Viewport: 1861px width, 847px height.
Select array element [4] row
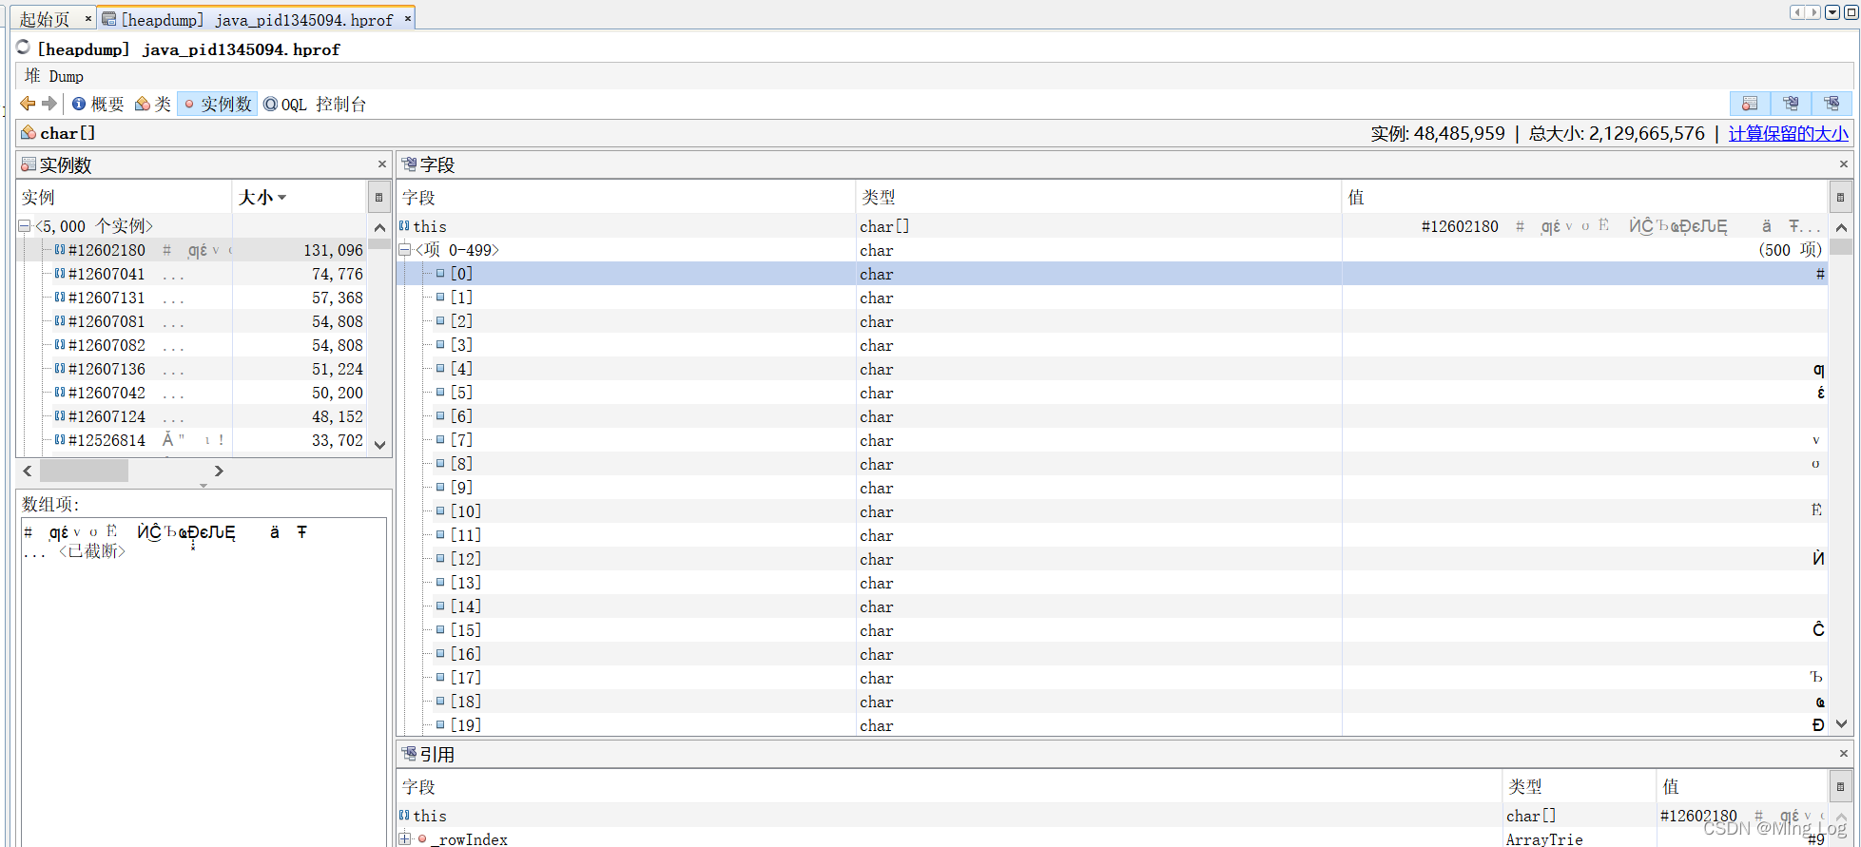(x=1113, y=369)
